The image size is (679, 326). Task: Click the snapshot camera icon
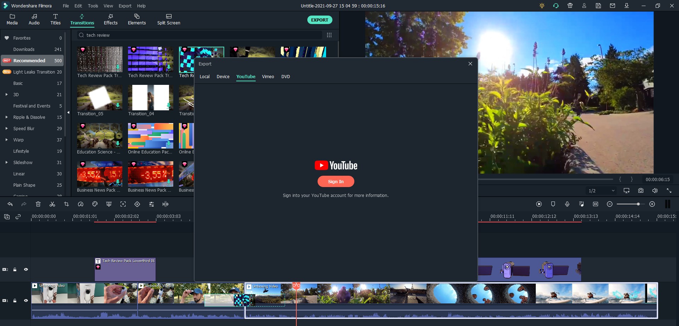pos(641,191)
